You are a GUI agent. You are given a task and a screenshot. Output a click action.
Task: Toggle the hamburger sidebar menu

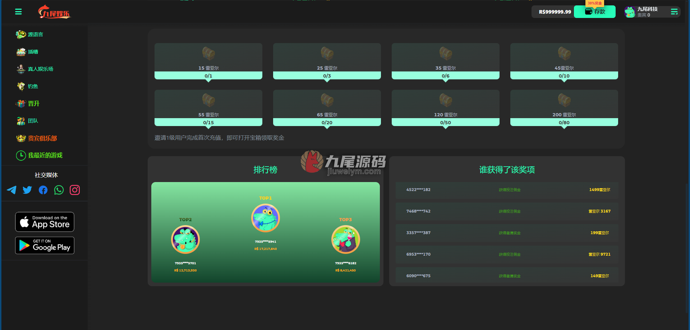(x=18, y=12)
